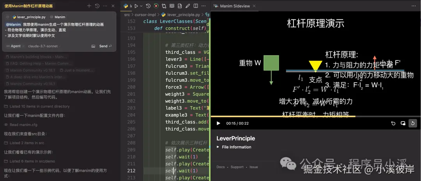421x181 pixels.
Task: Expand the File Information section
Action: pyautogui.click(x=234, y=147)
